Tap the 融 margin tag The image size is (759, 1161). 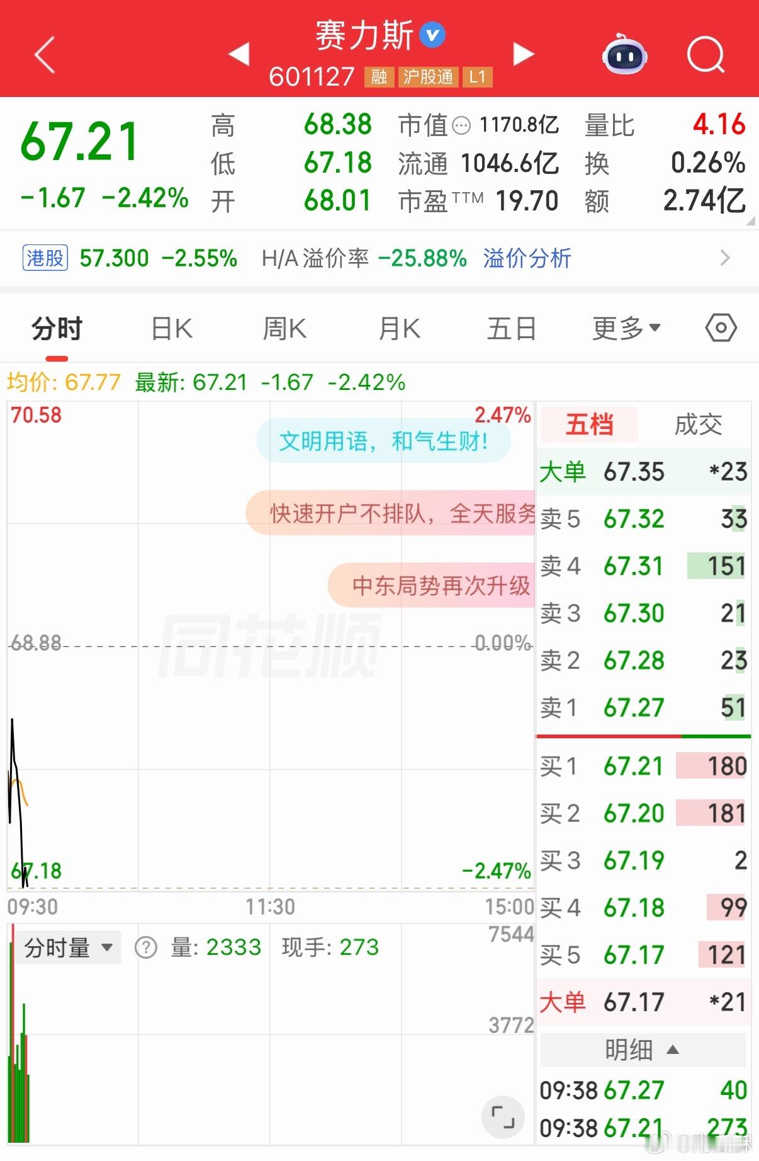point(379,77)
